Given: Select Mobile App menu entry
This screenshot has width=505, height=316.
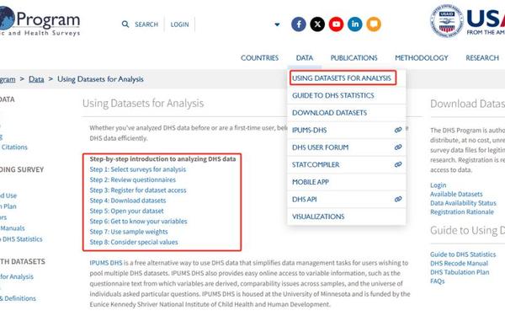Looking at the screenshot, I should coord(346,182).
